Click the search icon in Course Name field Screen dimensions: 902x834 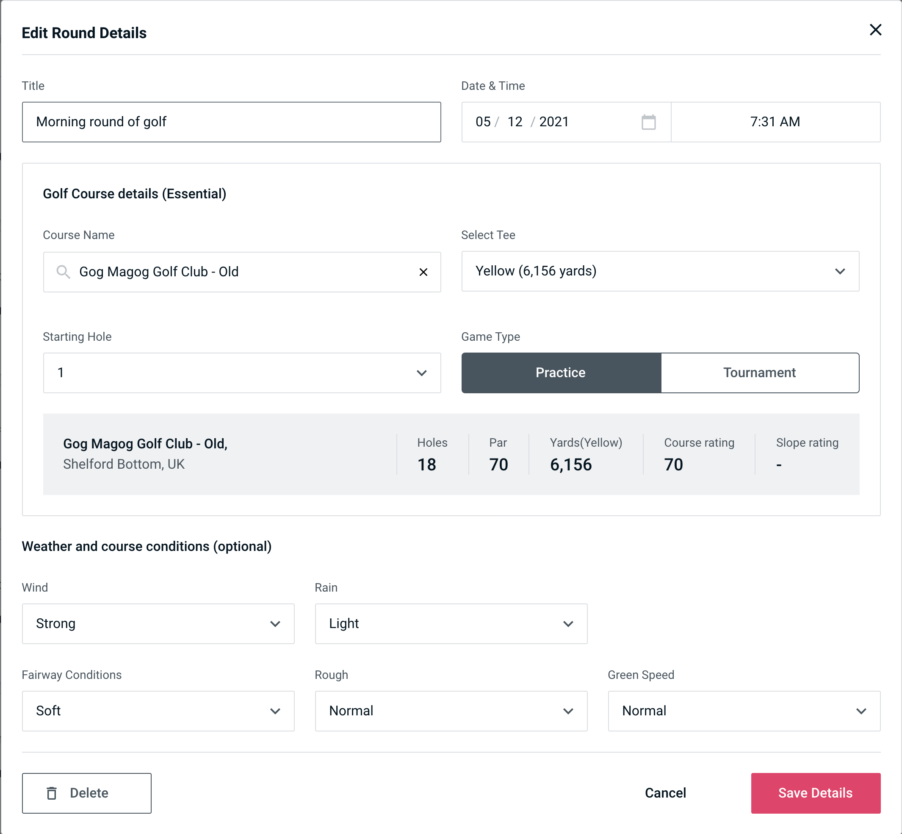tap(62, 271)
